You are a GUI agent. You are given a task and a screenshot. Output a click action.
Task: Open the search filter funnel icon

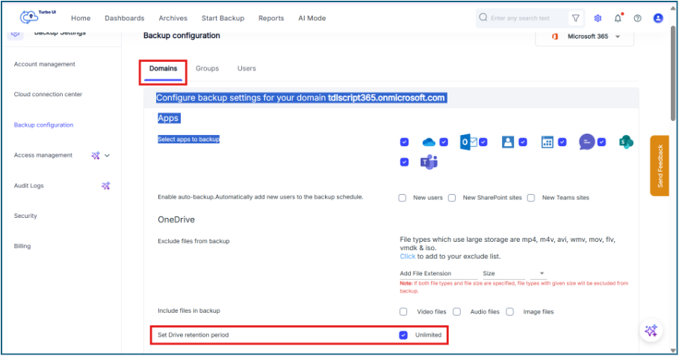[575, 18]
